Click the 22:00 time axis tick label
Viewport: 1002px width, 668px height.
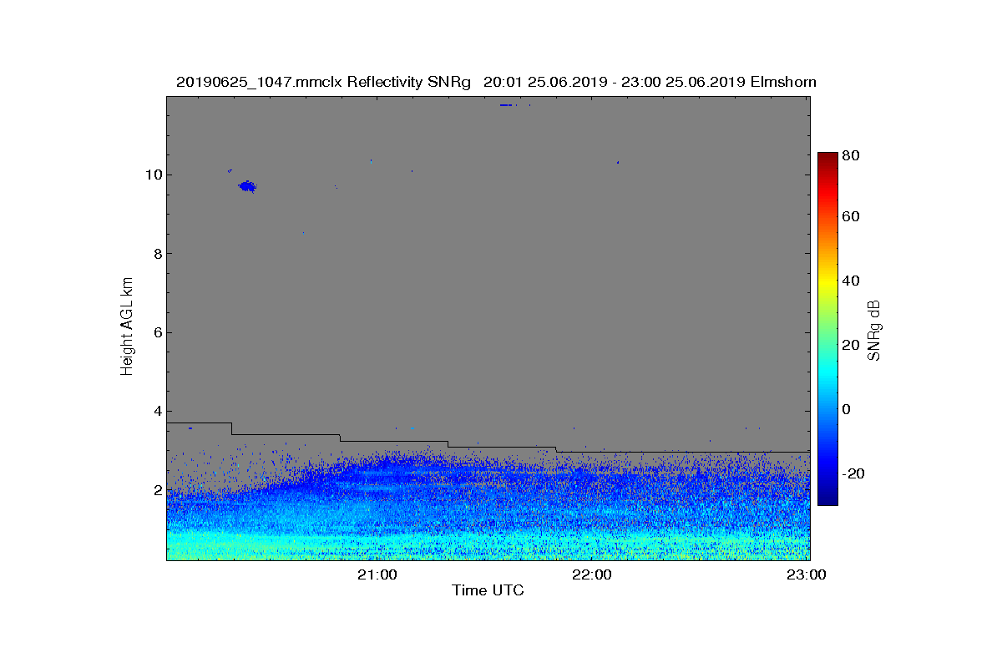pos(591,574)
